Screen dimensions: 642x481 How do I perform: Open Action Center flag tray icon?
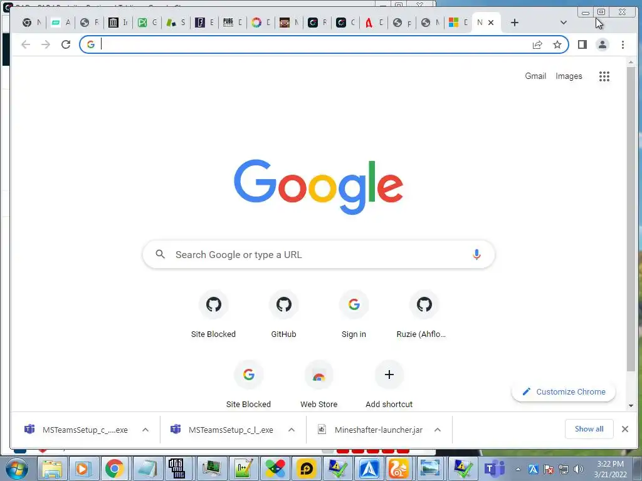tap(549, 469)
